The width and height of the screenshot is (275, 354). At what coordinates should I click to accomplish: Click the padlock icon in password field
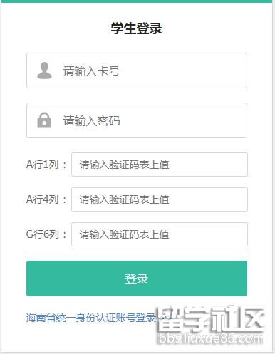(44, 120)
